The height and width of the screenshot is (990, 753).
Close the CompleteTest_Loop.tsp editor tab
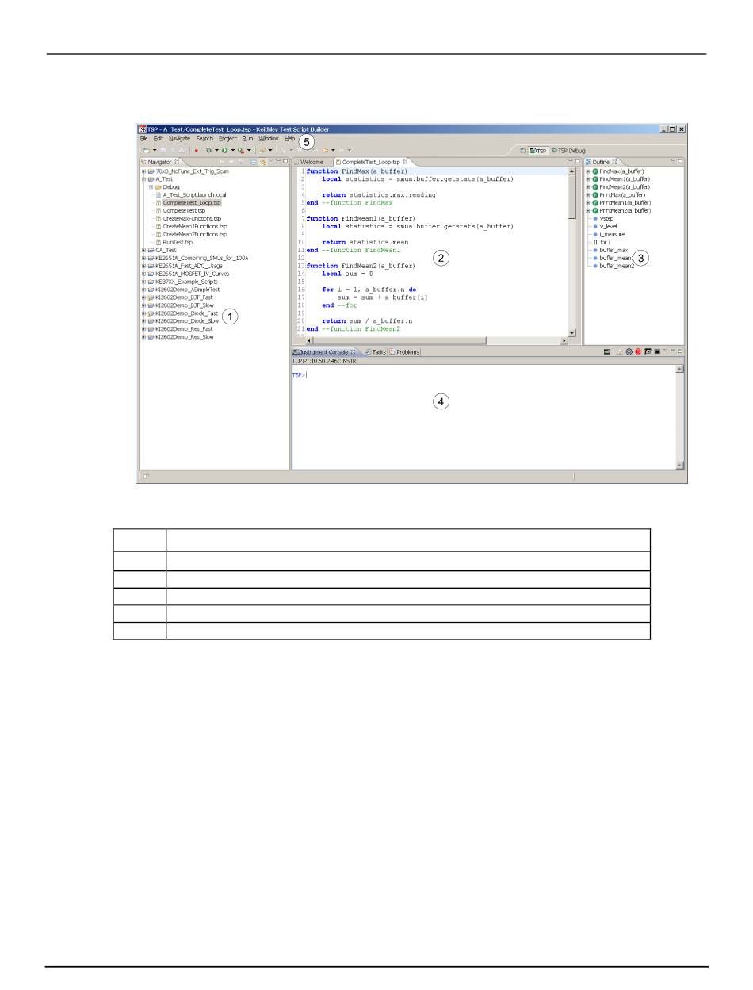(x=405, y=162)
